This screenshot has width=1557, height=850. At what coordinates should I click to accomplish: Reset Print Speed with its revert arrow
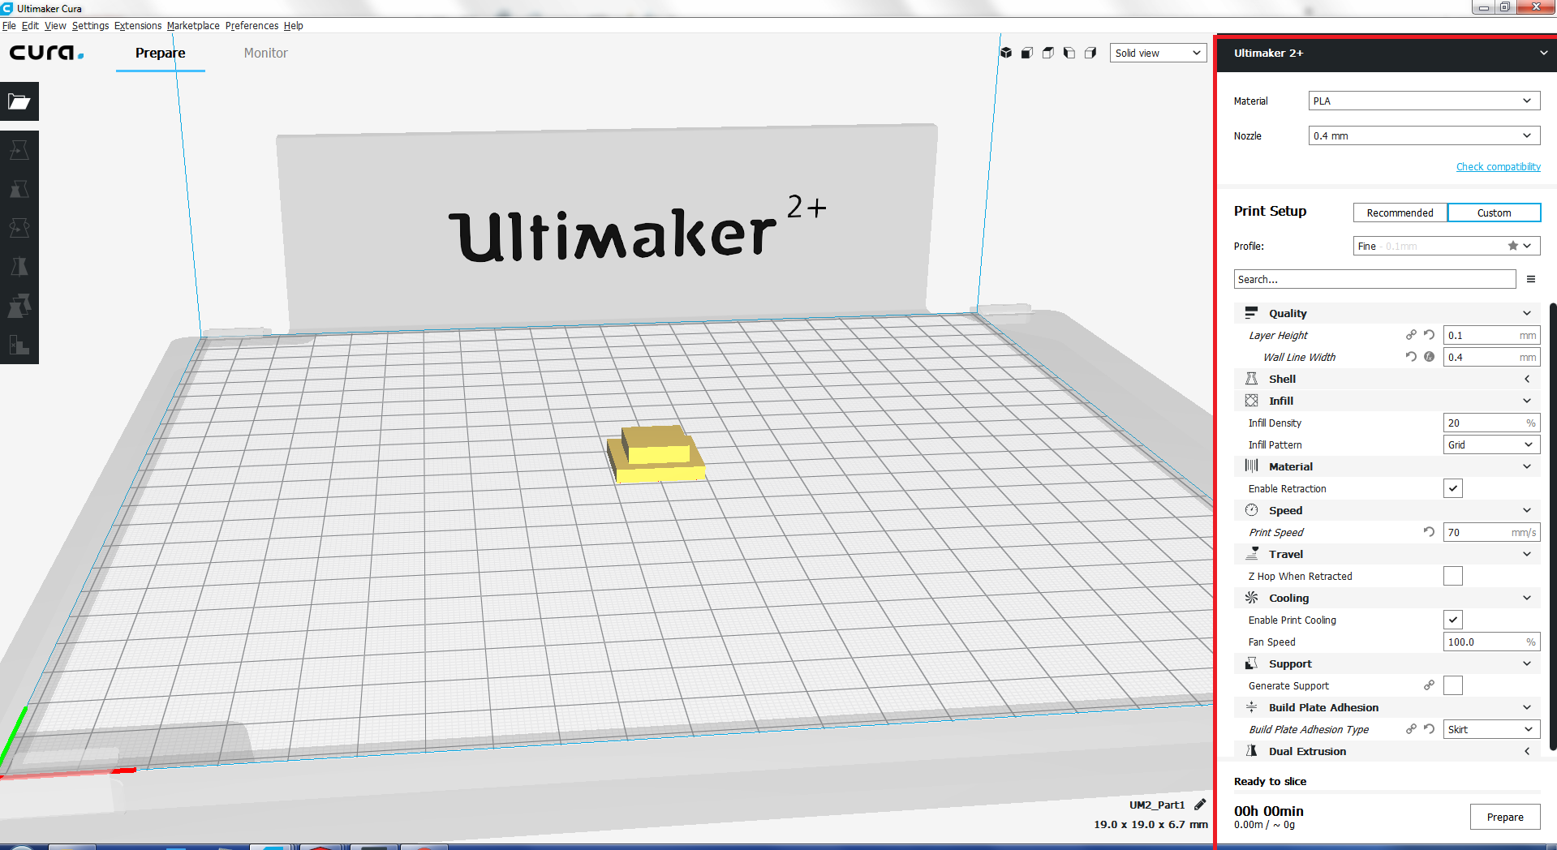click(1430, 532)
